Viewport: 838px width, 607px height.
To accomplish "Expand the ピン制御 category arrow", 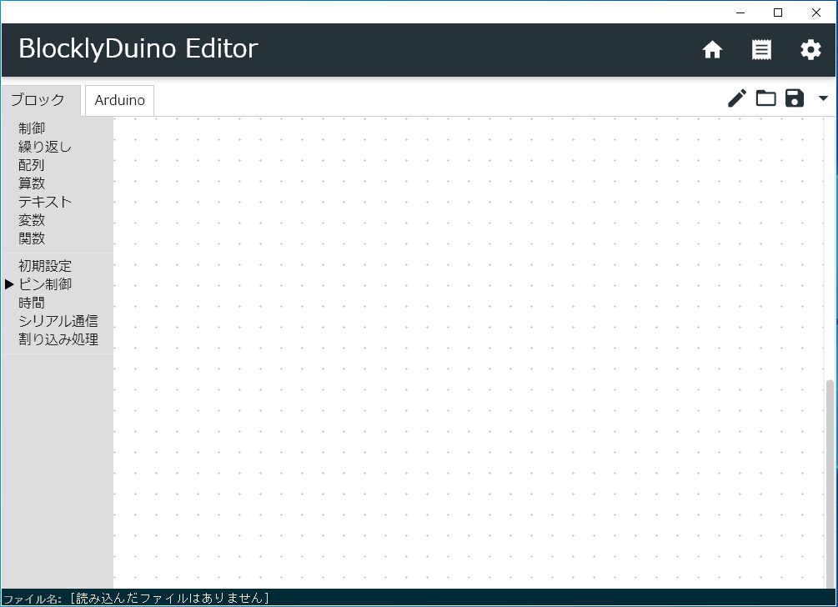I will coord(9,284).
